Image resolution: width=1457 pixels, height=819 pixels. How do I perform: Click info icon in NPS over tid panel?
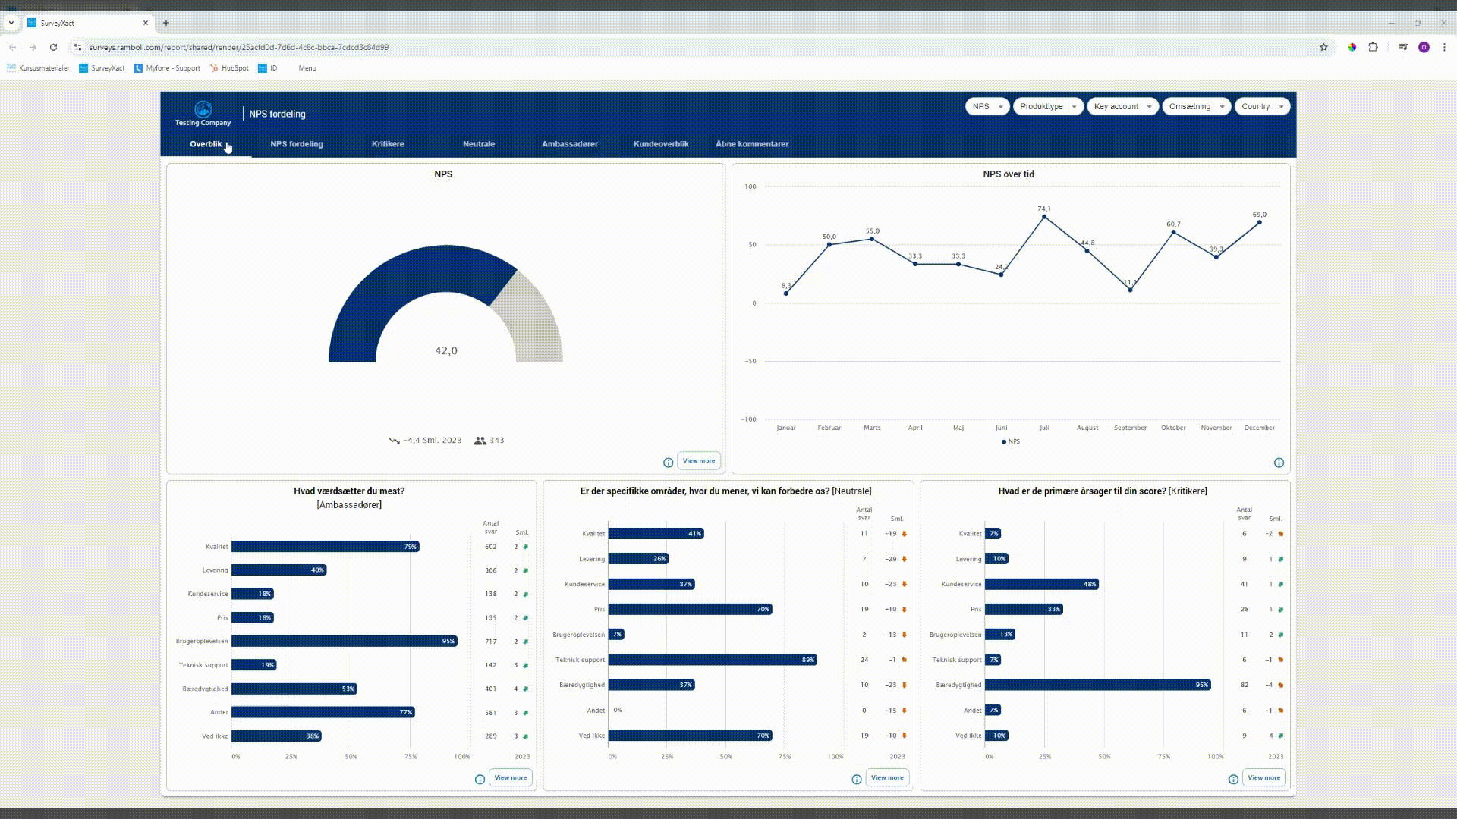click(x=1279, y=463)
